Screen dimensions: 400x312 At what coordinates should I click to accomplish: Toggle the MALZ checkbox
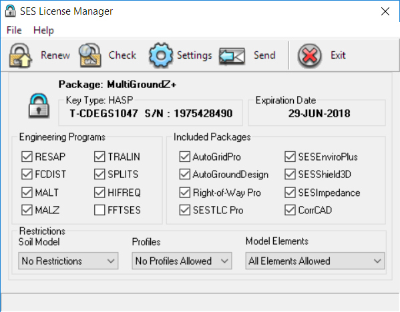(x=27, y=210)
